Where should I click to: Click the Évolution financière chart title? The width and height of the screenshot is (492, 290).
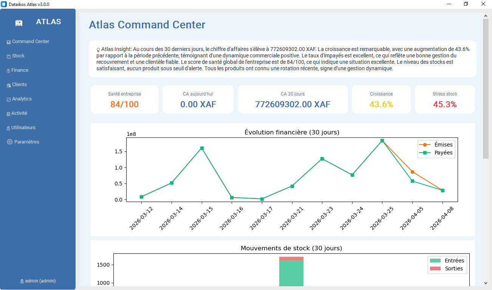[x=292, y=133]
